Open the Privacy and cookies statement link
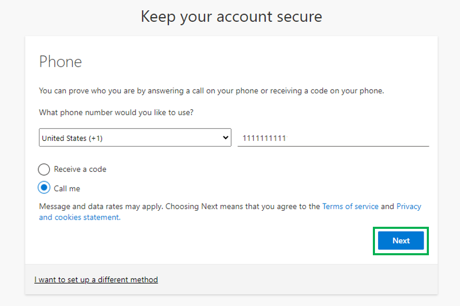The image size is (460, 306). point(409,206)
